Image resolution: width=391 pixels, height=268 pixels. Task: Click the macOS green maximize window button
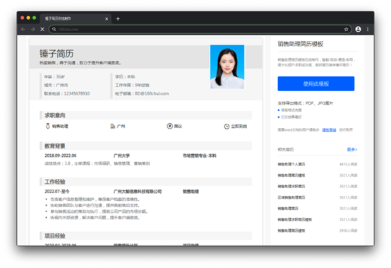(34, 18)
